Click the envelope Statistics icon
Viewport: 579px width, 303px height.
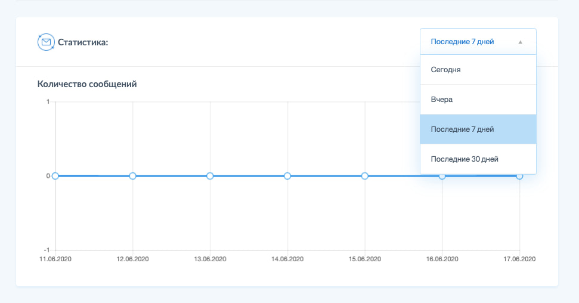coord(46,42)
